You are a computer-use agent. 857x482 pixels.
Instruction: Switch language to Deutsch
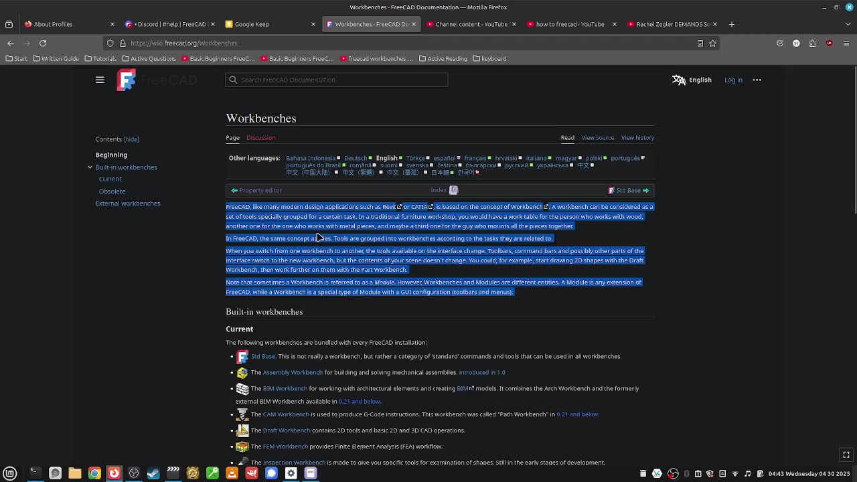click(356, 159)
